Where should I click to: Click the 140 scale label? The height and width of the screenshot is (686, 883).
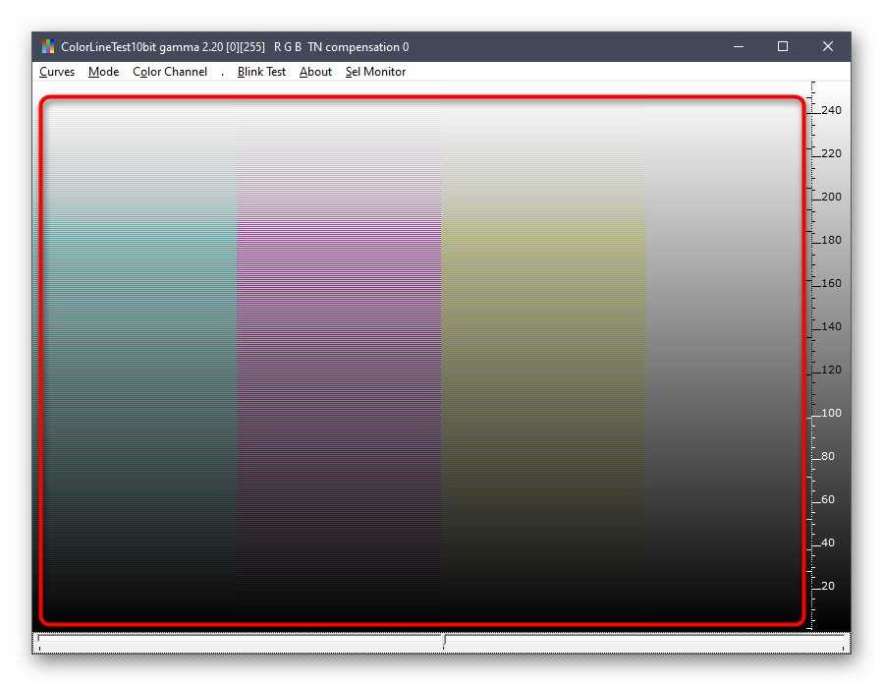831,326
